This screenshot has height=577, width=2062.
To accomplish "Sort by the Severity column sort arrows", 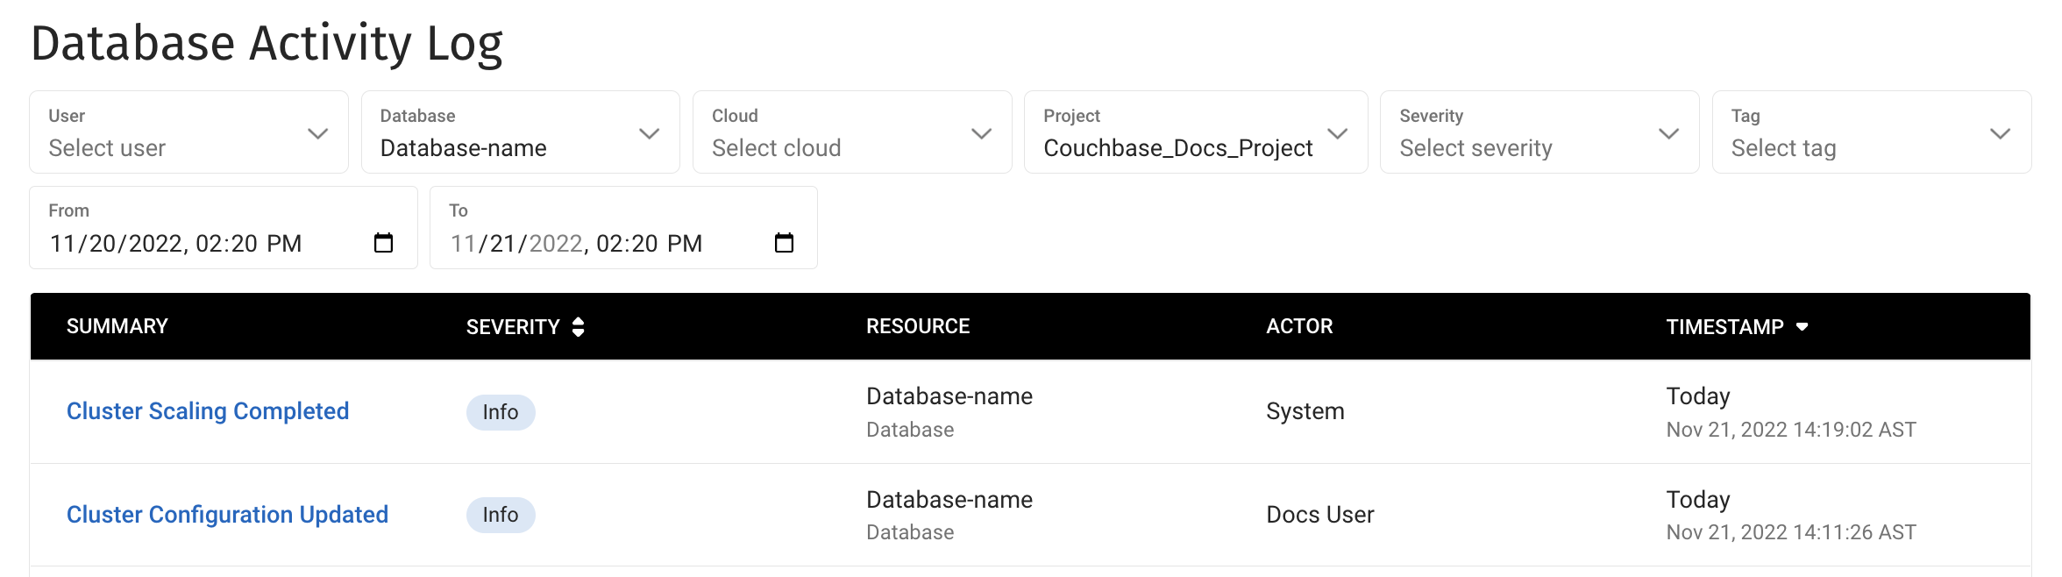I will click(578, 327).
